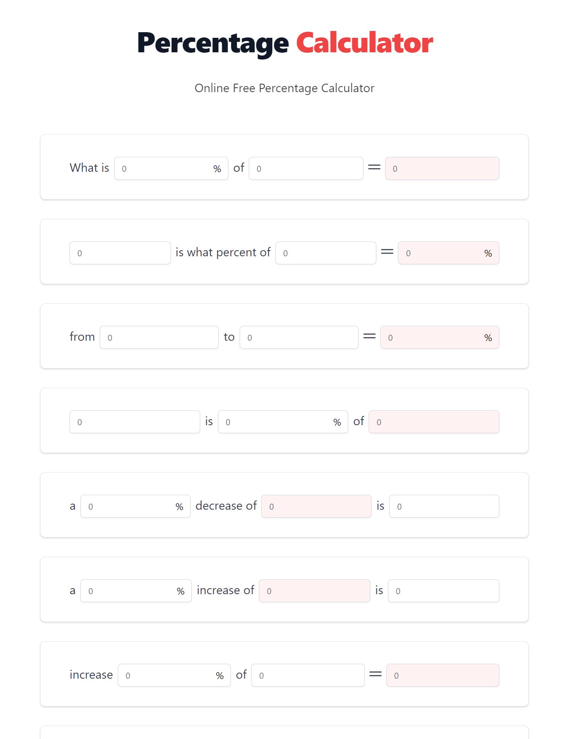Click the percentage field in the "is % of" row
Screen dimensions: 583x739
283,421
